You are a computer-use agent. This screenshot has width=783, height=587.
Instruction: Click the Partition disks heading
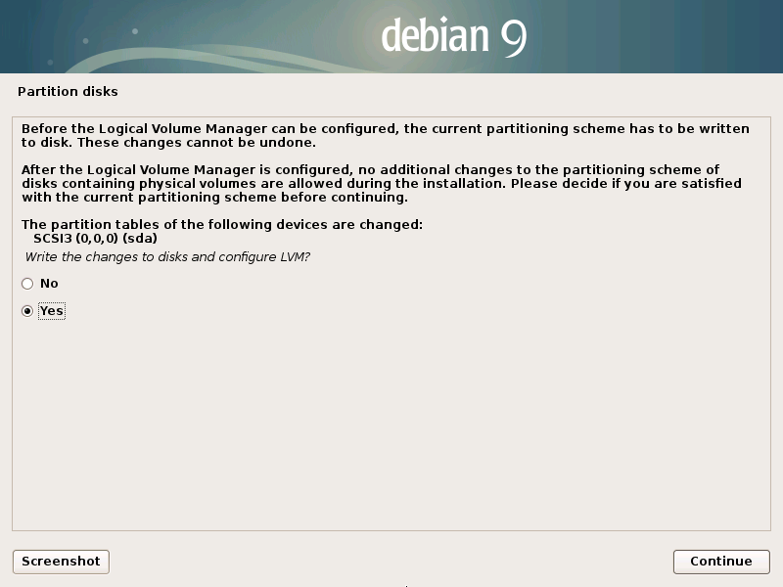coord(68,91)
